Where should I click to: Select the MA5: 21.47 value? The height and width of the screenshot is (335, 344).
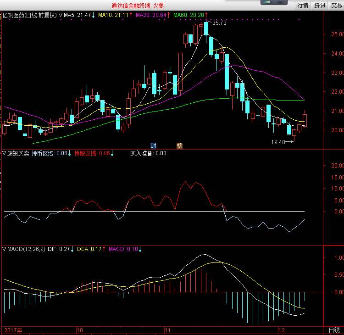[78, 15]
